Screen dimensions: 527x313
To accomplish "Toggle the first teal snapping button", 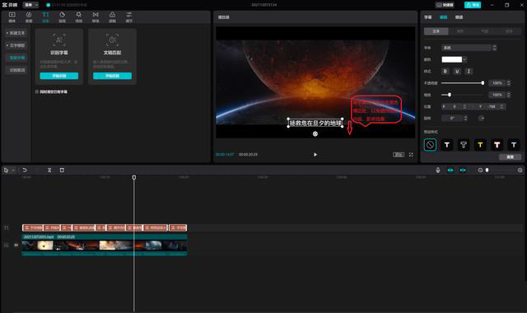I will [x=450, y=171].
